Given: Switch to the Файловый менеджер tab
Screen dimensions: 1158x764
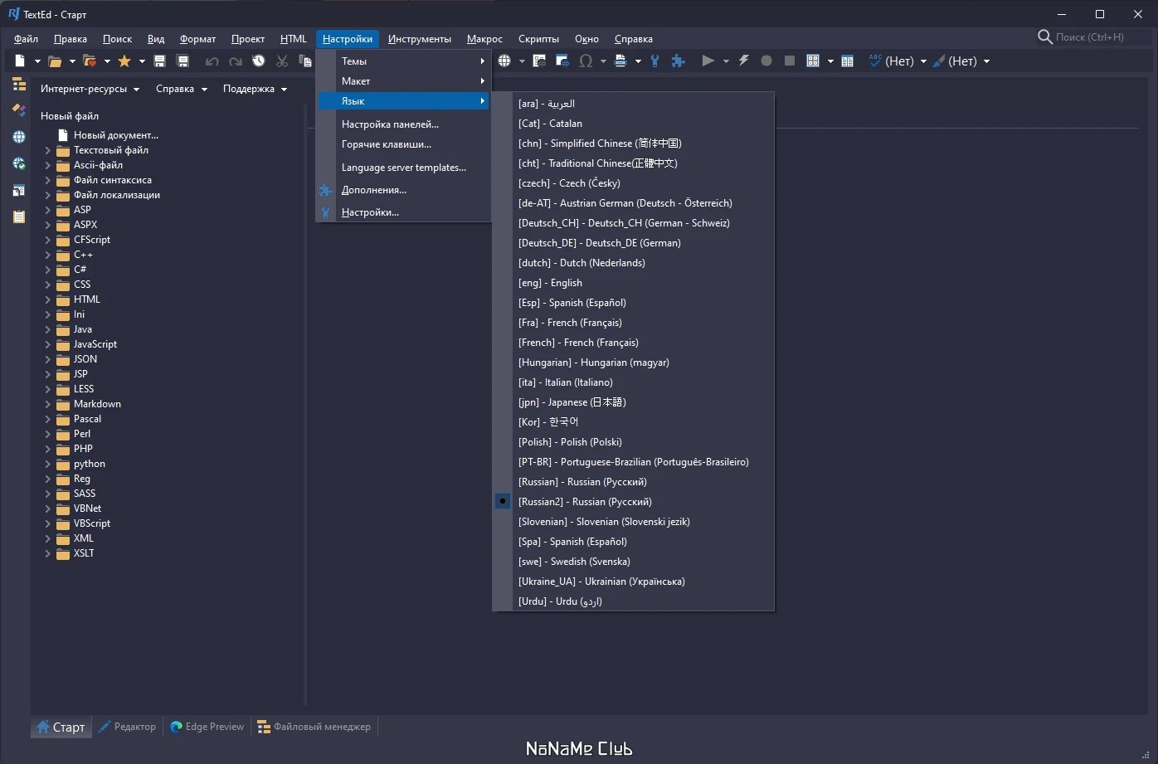Looking at the screenshot, I should (x=314, y=727).
